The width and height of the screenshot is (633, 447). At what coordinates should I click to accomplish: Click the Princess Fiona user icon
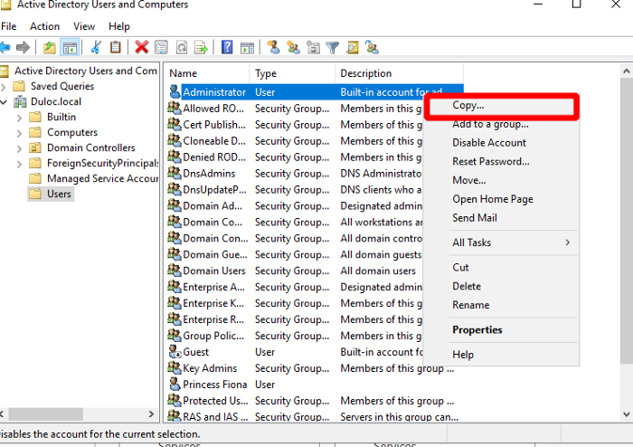pos(175,384)
